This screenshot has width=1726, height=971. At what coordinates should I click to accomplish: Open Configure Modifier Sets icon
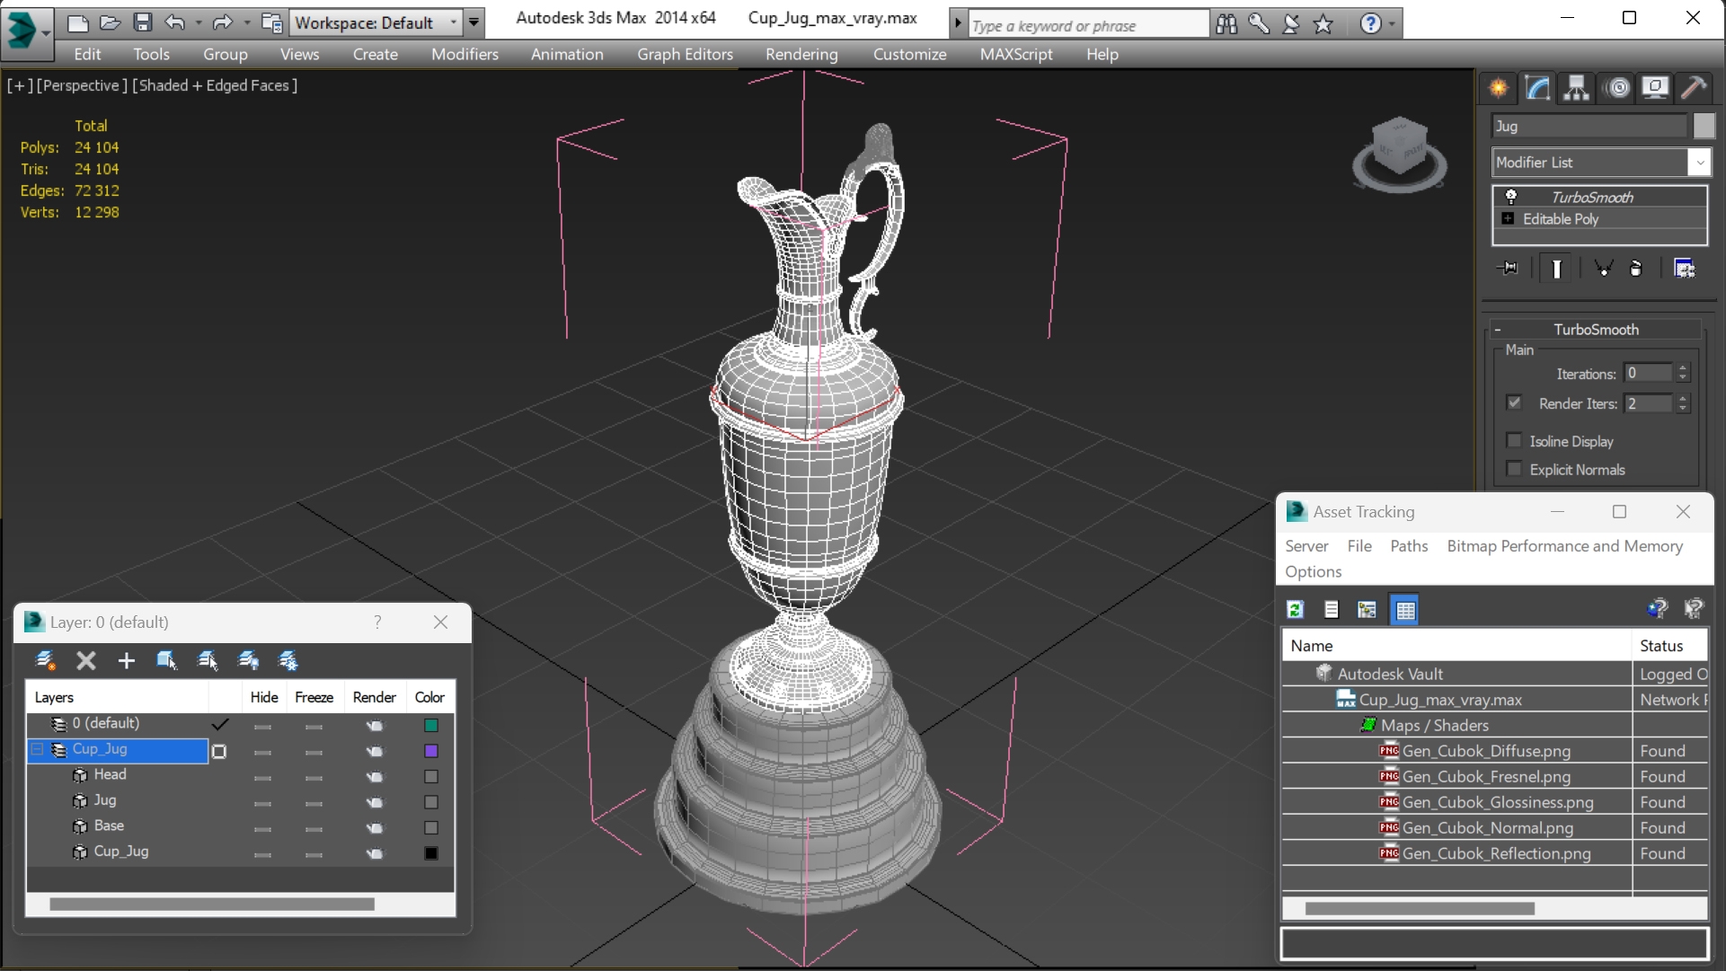(1685, 269)
